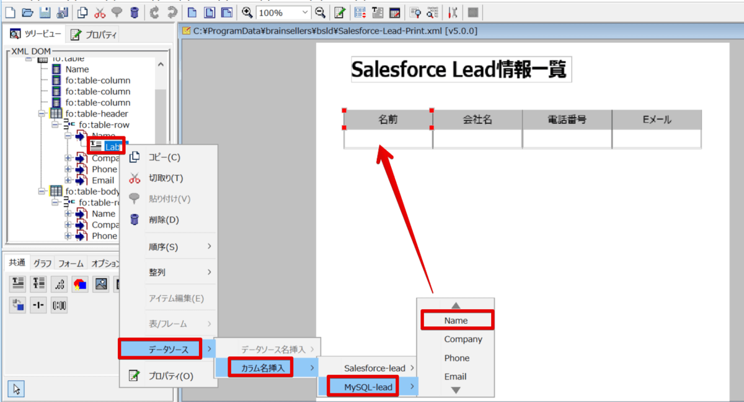Open the 整列 submenu
Viewport: 744px width, 402px height.
click(x=169, y=272)
